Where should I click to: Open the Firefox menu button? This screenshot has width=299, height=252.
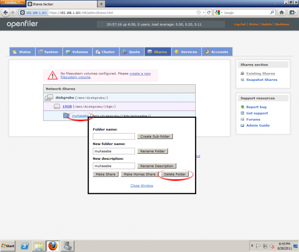pos(12,2)
